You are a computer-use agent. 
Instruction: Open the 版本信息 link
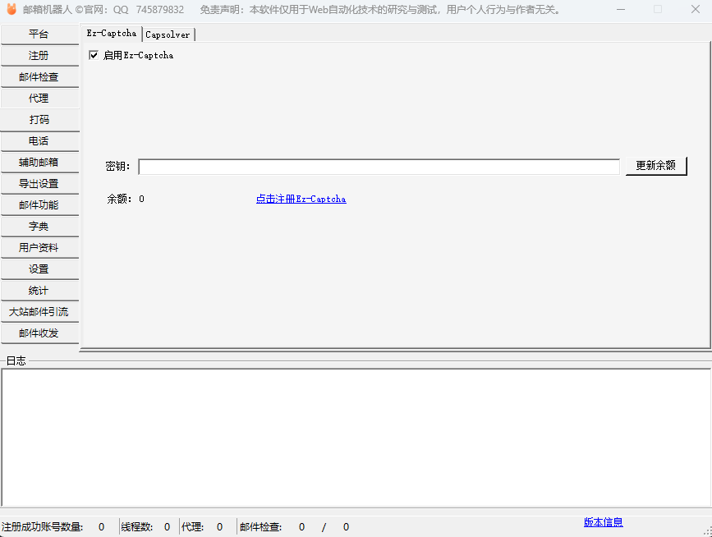click(x=603, y=522)
